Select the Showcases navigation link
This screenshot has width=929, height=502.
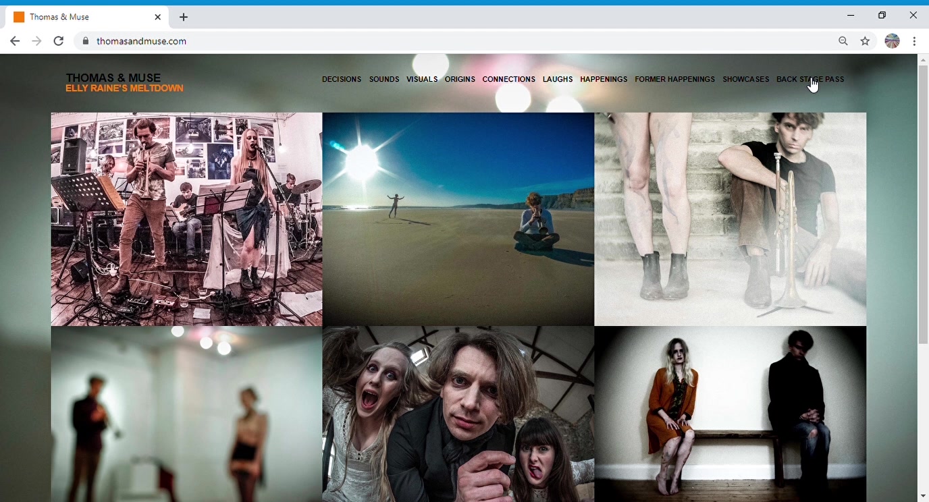(x=745, y=80)
